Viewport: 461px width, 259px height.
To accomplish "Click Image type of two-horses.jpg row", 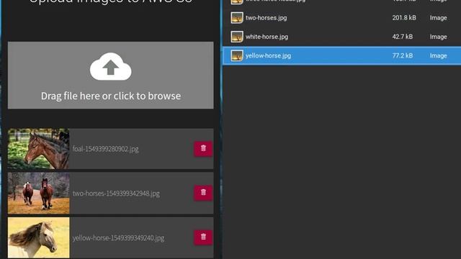I will pos(438,18).
